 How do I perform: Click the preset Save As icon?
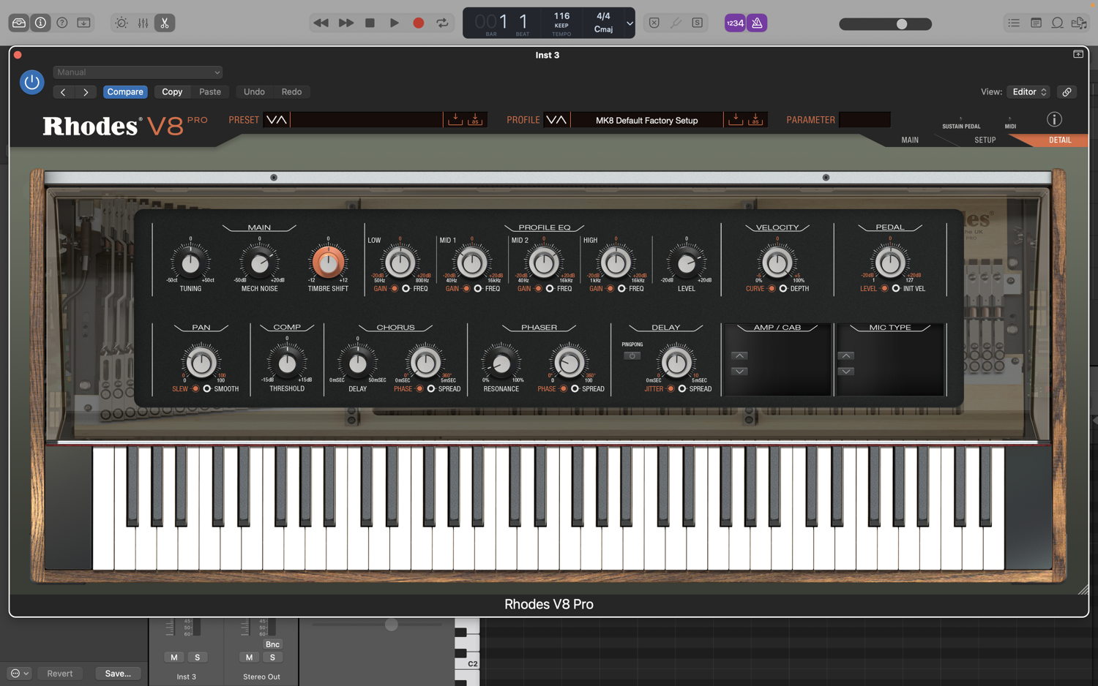click(474, 120)
